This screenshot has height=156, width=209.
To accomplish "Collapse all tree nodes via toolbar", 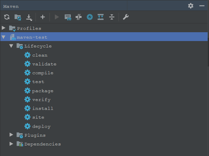I will click(x=112, y=17).
